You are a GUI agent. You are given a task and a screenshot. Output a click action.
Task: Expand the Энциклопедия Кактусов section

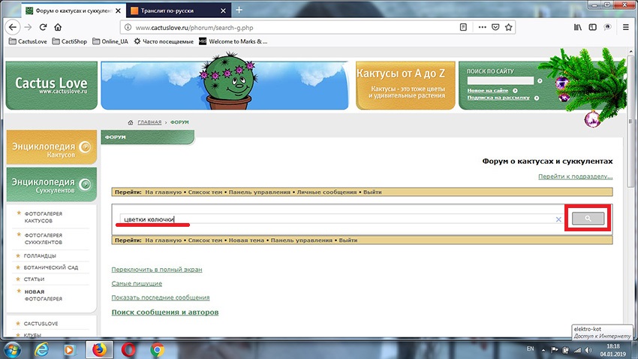point(51,147)
